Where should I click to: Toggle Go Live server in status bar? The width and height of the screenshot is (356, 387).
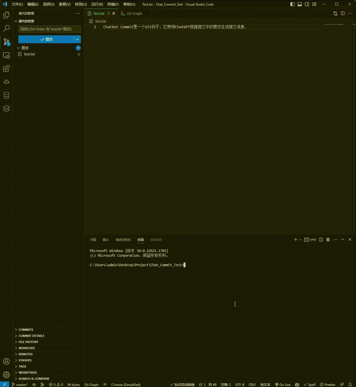click(283, 384)
